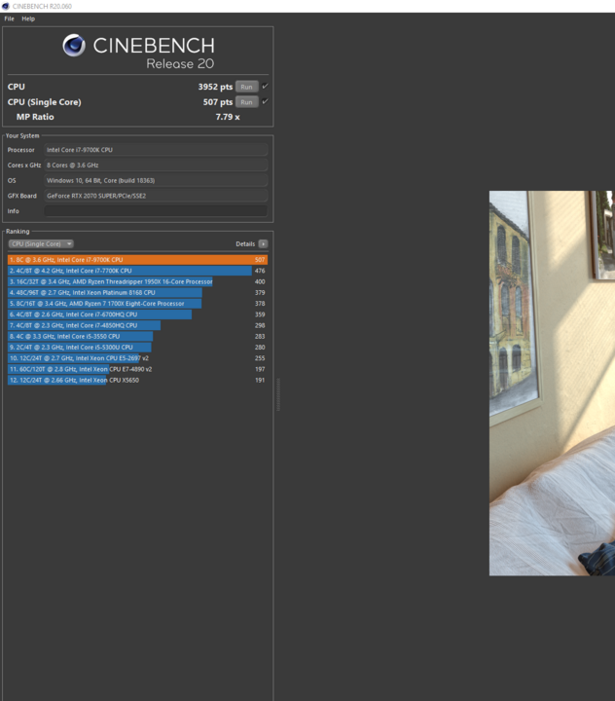615x701 pixels.
Task: Click the Cores x GHz field
Action: [156, 165]
